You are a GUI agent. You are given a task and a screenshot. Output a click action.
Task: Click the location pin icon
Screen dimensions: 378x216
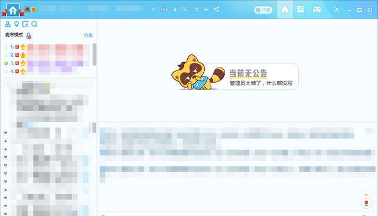coord(17,24)
